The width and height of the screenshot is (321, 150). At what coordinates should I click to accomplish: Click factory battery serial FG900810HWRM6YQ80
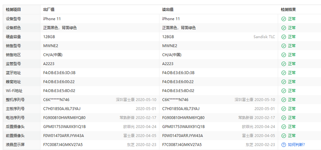tap(64, 118)
